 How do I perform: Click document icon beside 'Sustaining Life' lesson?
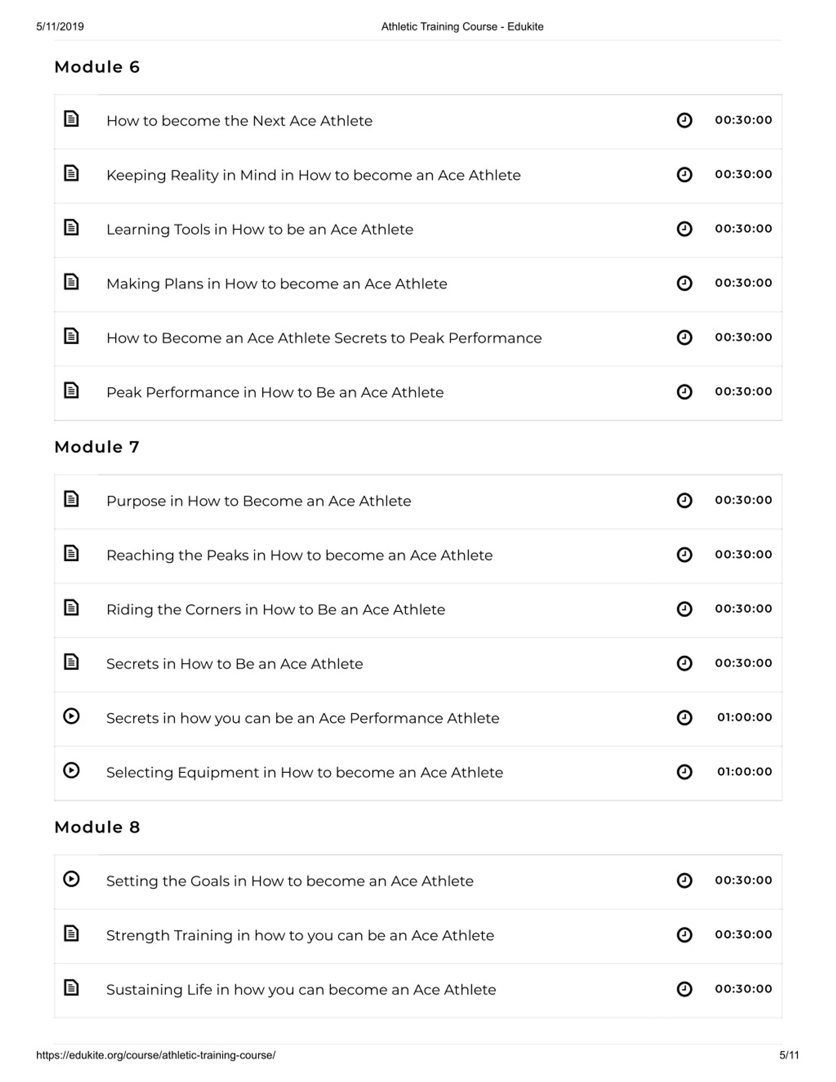click(71, 987)
